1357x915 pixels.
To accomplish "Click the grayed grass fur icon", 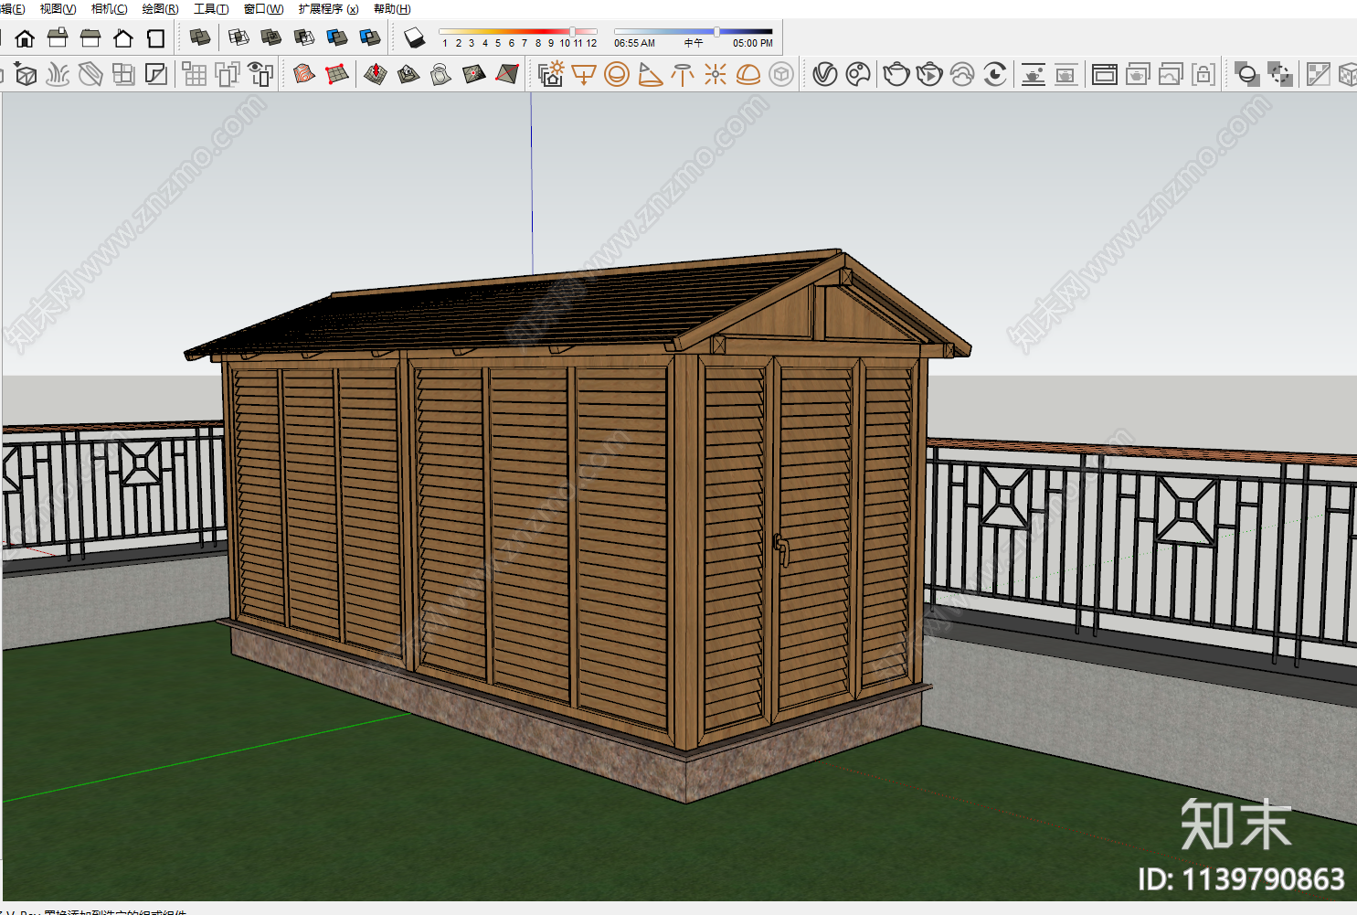I will pos(58,74).
